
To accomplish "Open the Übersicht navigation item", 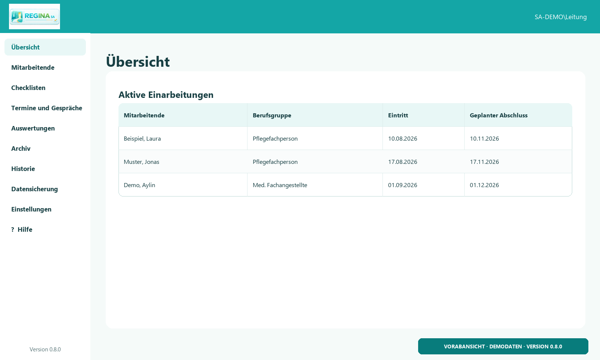I will (45, 47).
